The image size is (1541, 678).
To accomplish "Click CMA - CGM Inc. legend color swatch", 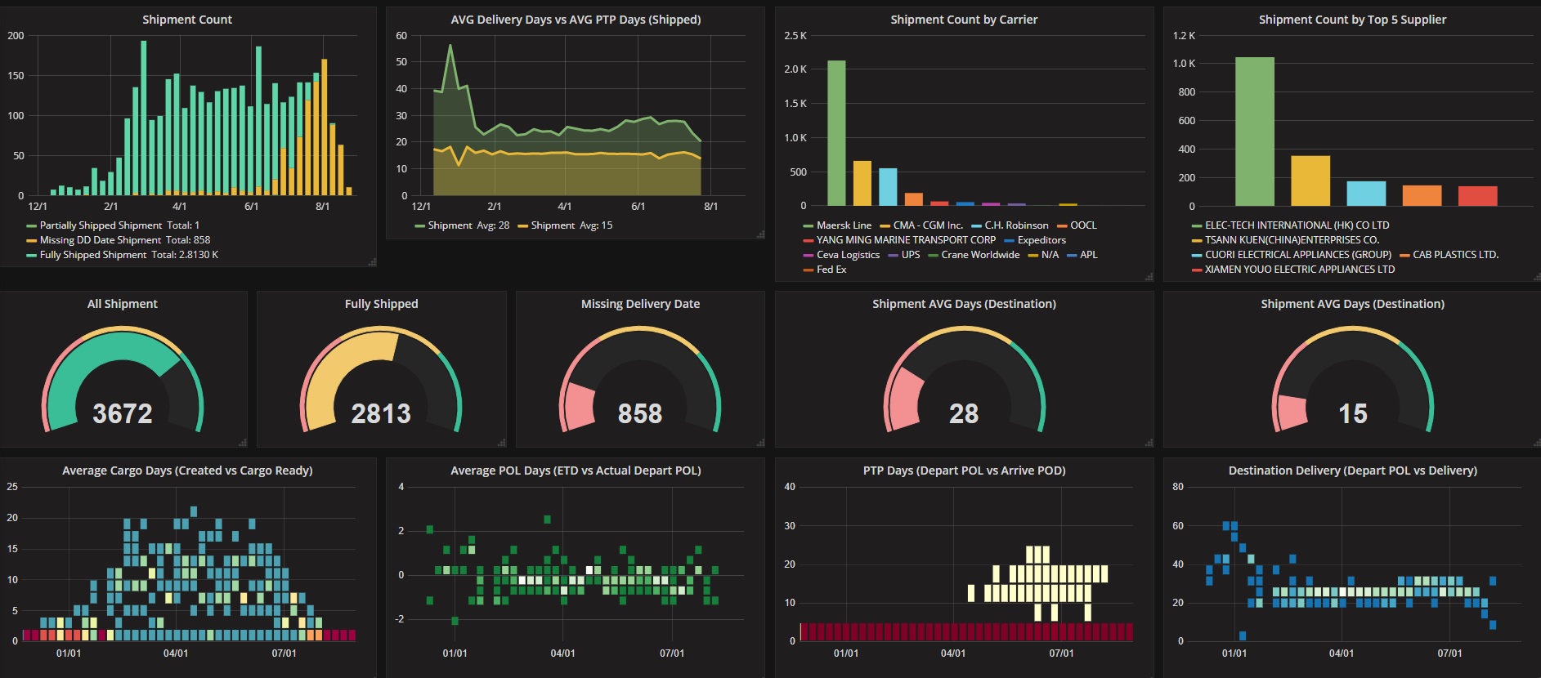I will pyautogui.click(x=885, y=226).
